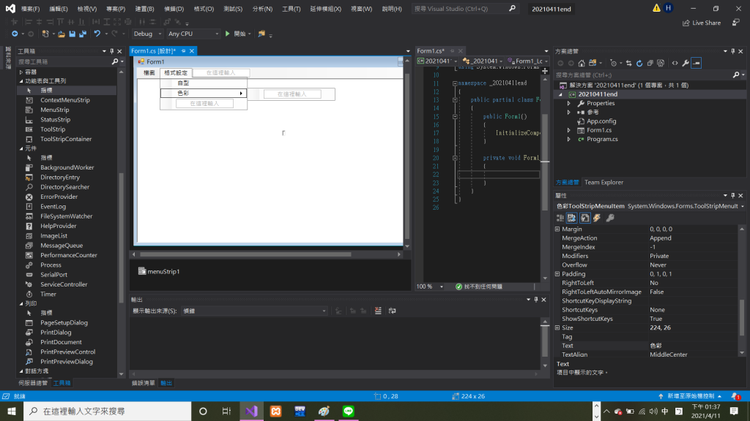Open Properties wrench icon in Solution Explorer toolbar
This screenshot has width=750, height=421.
686,63
